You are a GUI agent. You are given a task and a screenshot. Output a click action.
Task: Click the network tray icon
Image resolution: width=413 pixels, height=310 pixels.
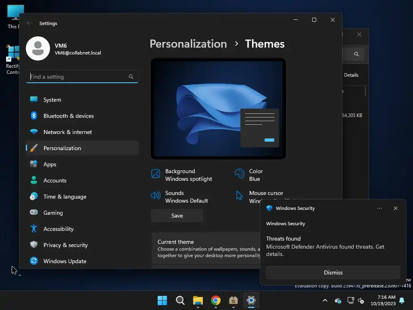point(350,300)
